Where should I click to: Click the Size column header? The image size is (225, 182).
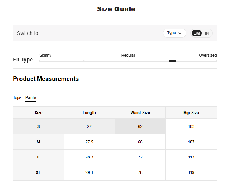39,113
